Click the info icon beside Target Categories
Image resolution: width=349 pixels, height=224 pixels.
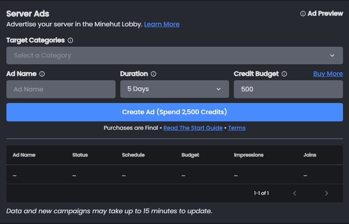[70, 40]
